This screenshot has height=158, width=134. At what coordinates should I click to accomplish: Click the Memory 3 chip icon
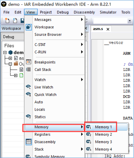pos(89,142)
